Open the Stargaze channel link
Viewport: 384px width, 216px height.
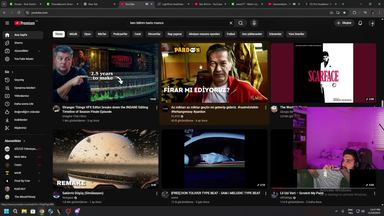[68, 198]
